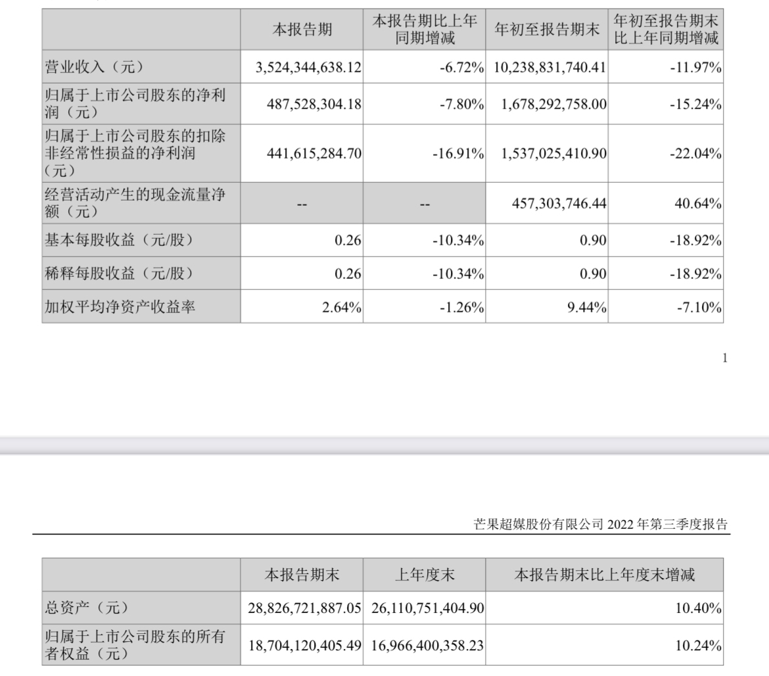This screenshot has width=769, height=676.
Task: Select the year-to-date revenue 10,238,831,740.41
Action: (x=549, y=67)
